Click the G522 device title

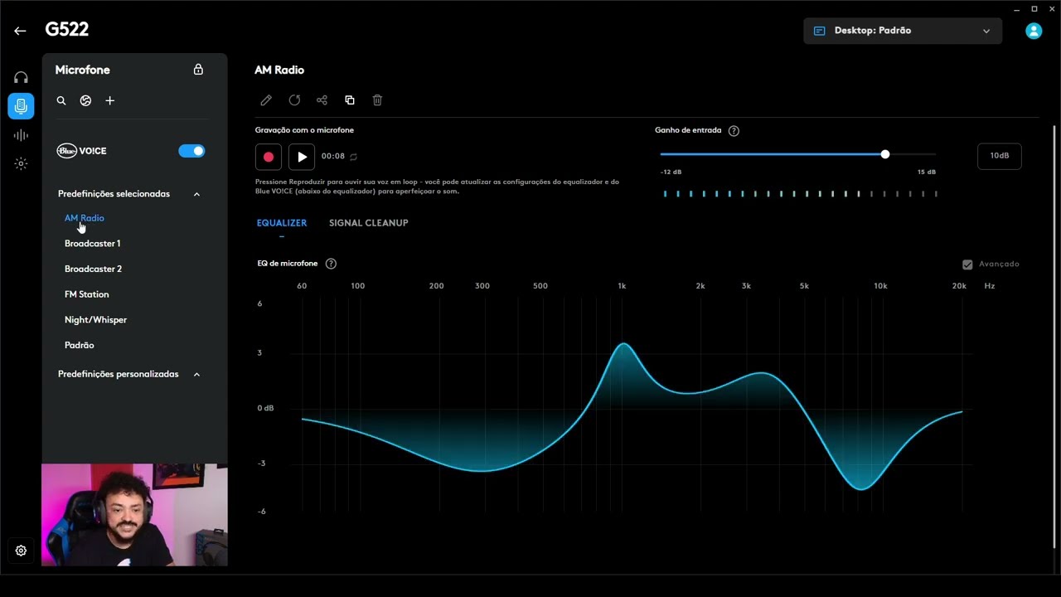[67, 30]
